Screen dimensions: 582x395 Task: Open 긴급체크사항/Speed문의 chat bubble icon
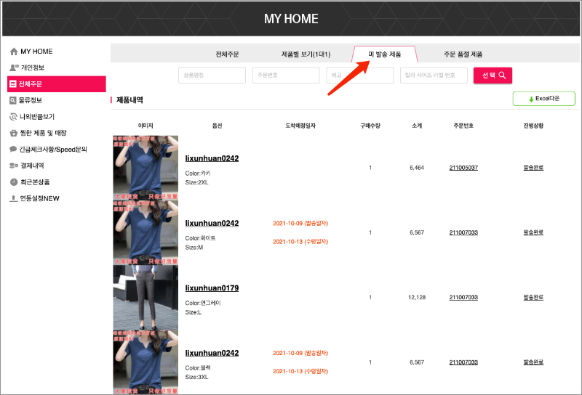(x=13, y=149)
